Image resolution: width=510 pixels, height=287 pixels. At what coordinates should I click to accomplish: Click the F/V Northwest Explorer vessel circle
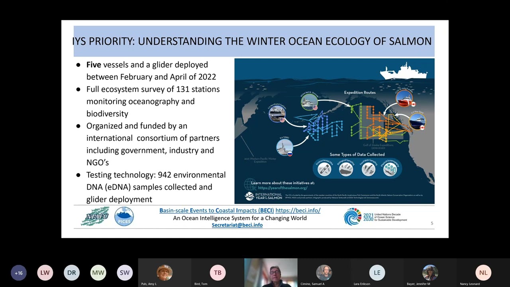point(277,114)
